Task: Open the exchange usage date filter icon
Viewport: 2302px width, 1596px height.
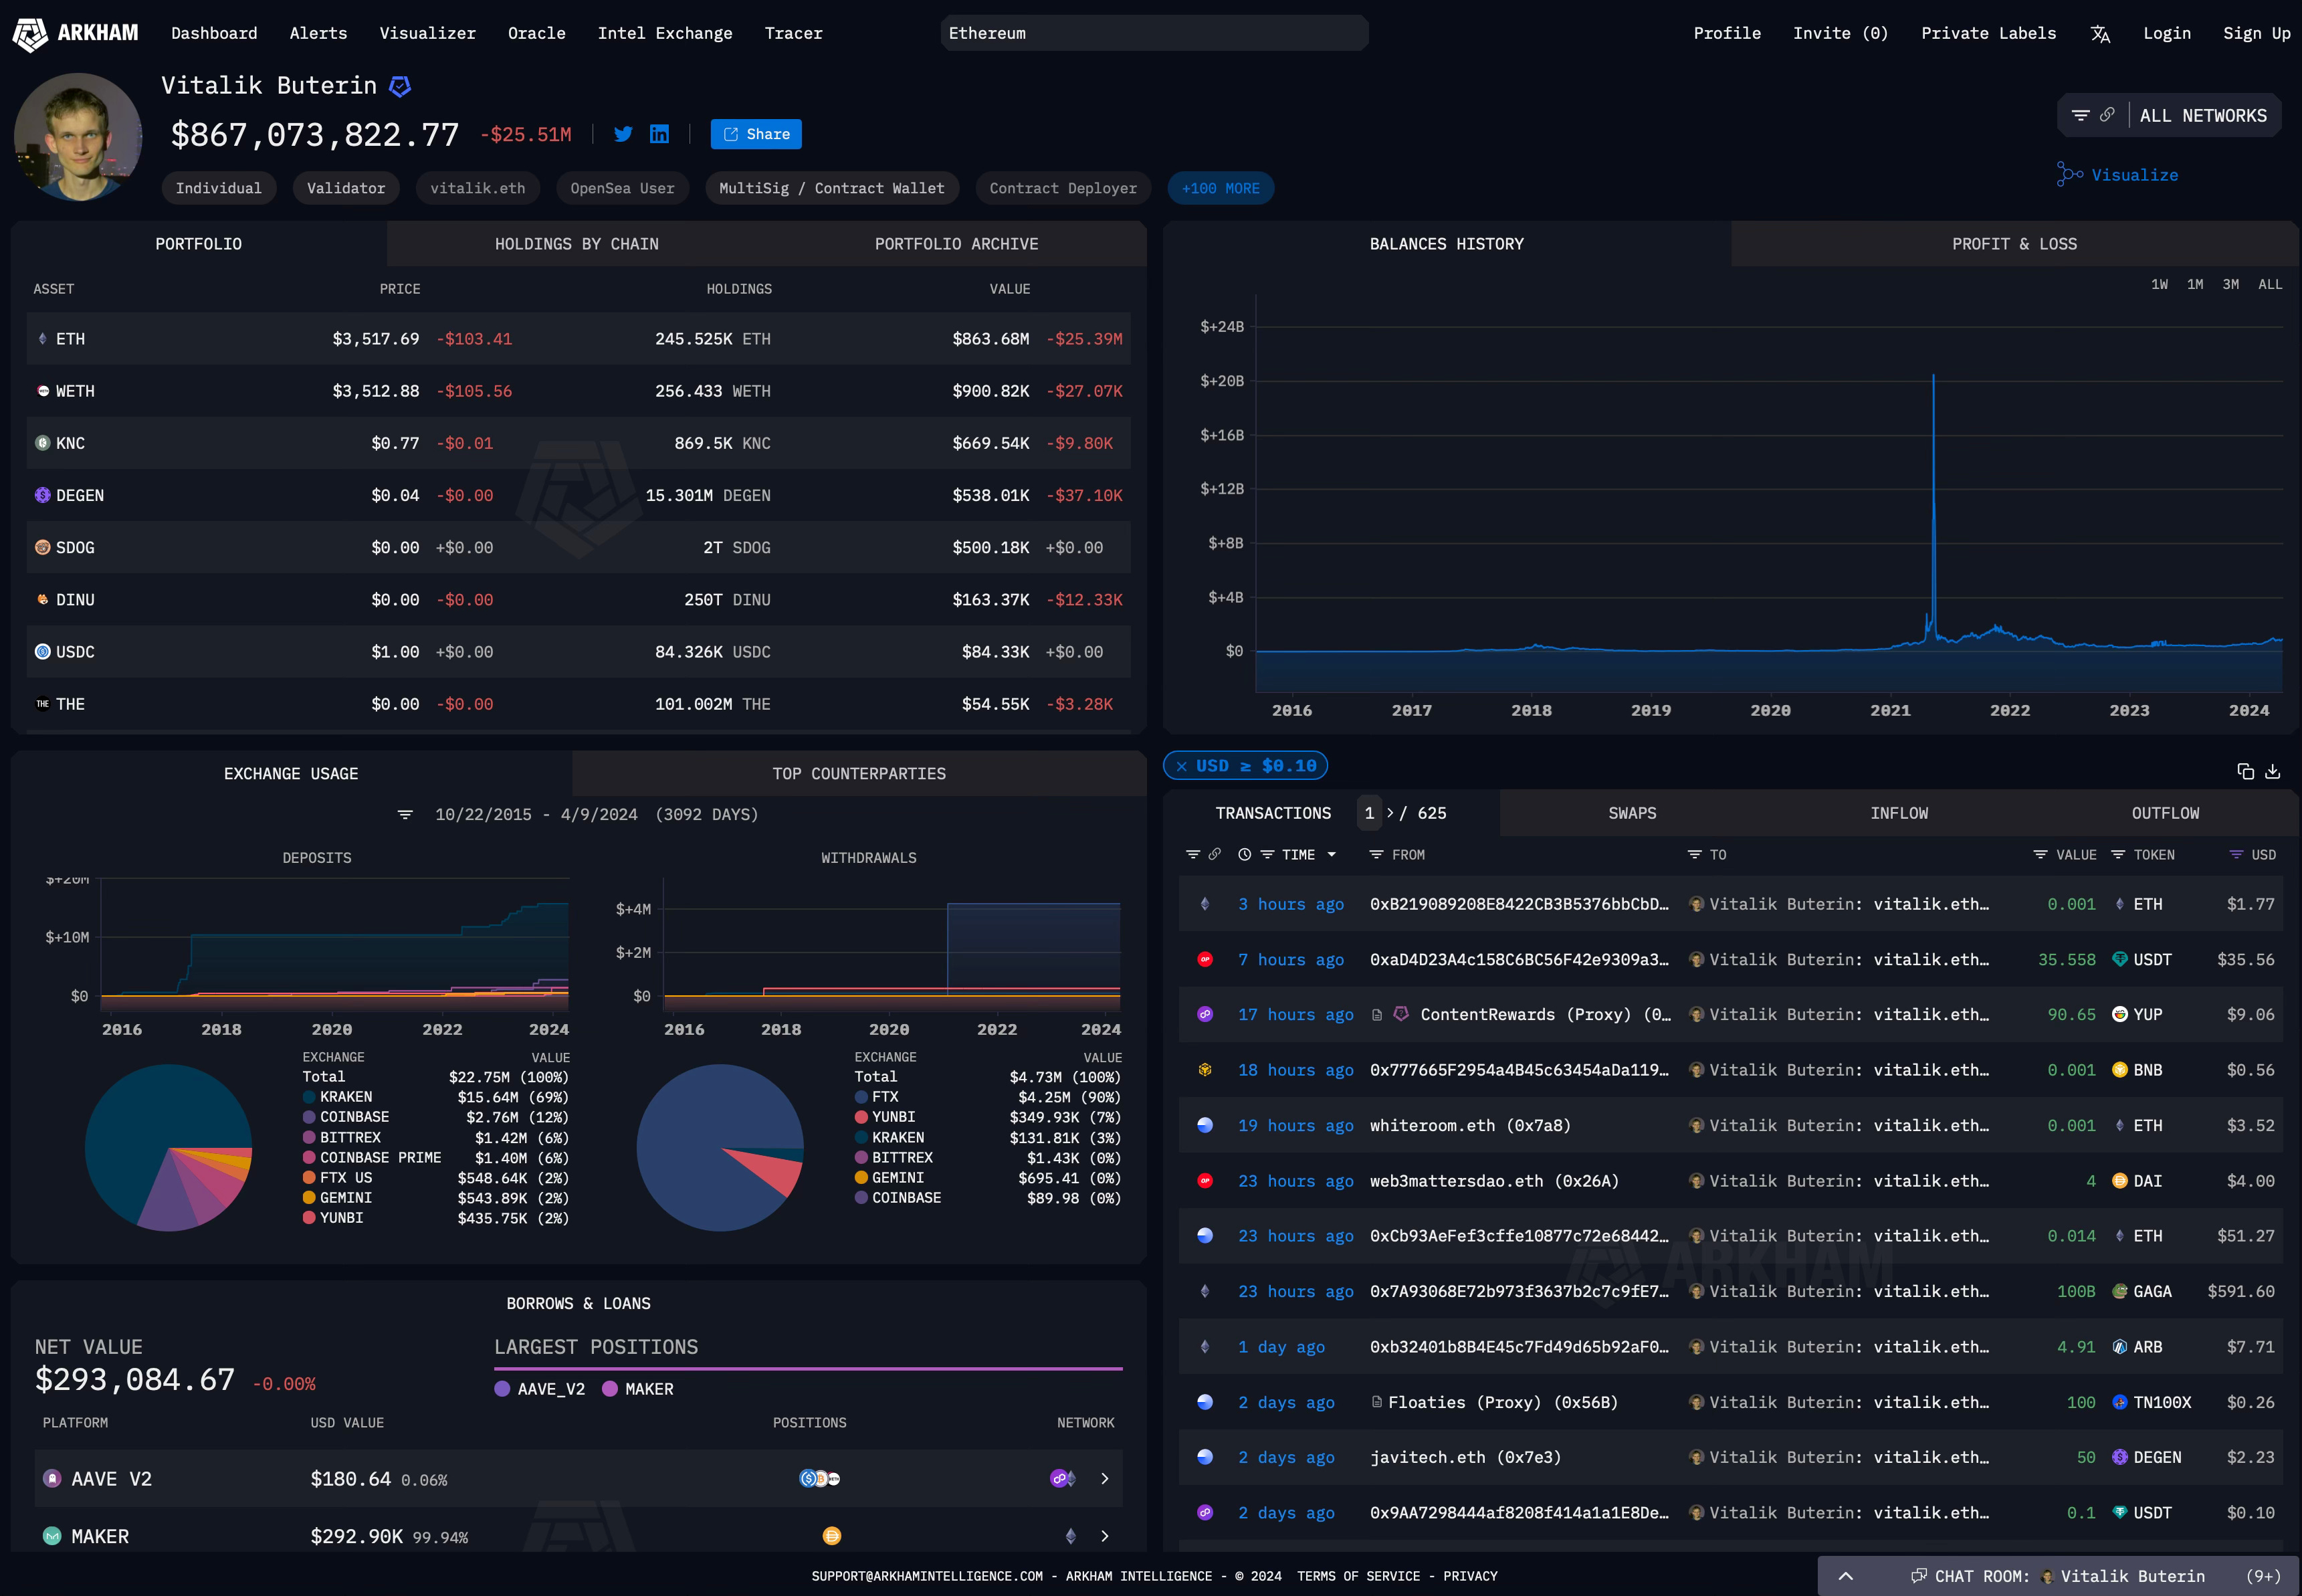Action: (405, 815)
